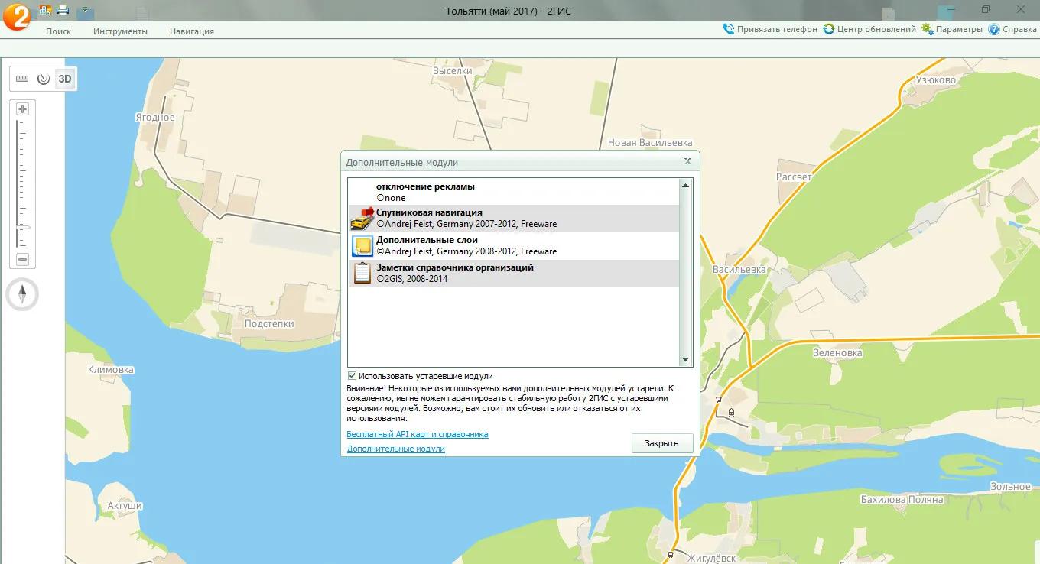Expand the quick access toolbar dropdown arrow
The height and width of the screenshot is (564, 1040).
click(x=84, y=11)
